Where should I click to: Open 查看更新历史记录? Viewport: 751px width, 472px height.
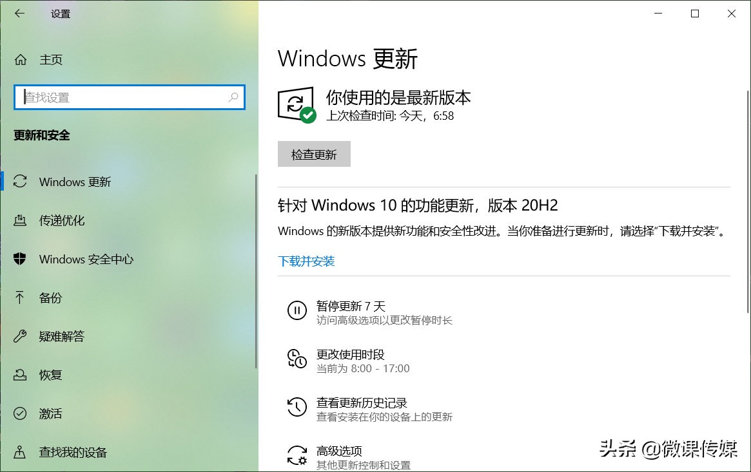click(x=370, y=409)
